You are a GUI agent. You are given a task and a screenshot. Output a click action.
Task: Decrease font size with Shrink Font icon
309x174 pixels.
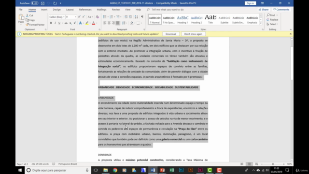click(x=84, y=17)
